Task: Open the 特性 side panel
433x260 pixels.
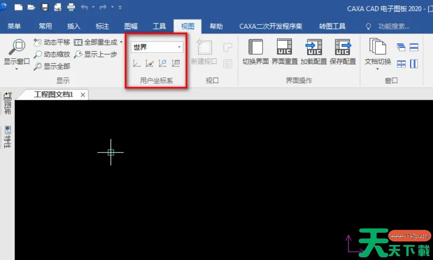Action: click(x=7, y=137)
